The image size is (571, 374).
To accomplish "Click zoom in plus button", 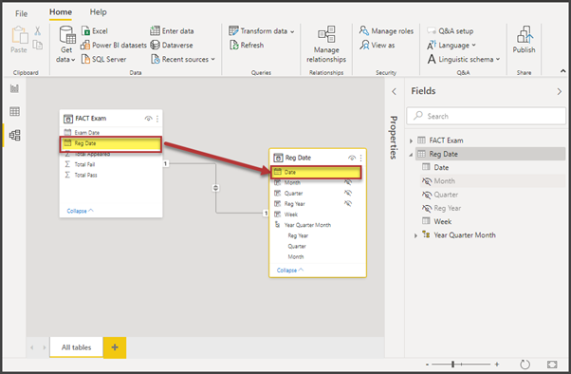I will click(497, 365).
